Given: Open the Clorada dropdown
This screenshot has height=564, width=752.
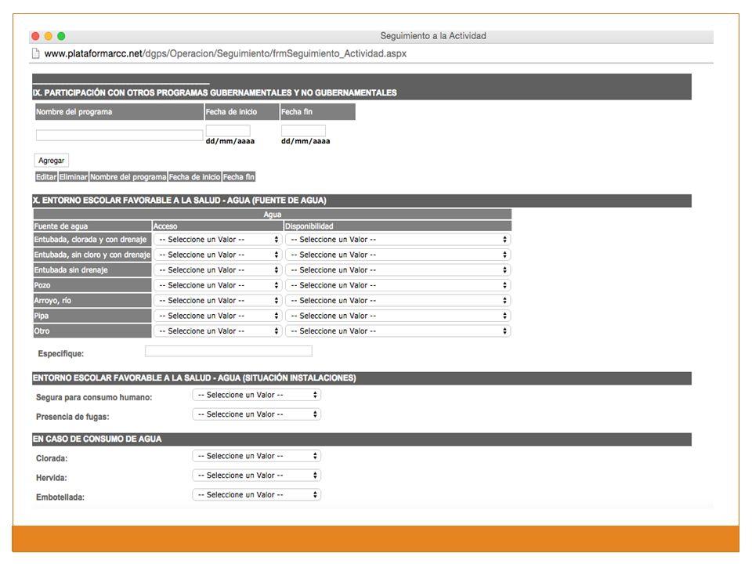Looking at the screenshot, I should pyautogui.click(x=257, y=456).
